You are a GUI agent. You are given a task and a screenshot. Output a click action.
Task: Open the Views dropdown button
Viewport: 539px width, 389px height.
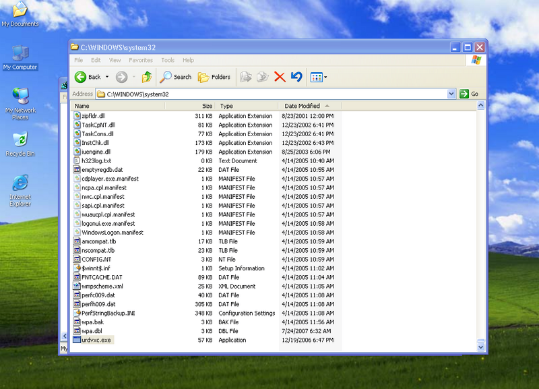click(x=318, y=77)
